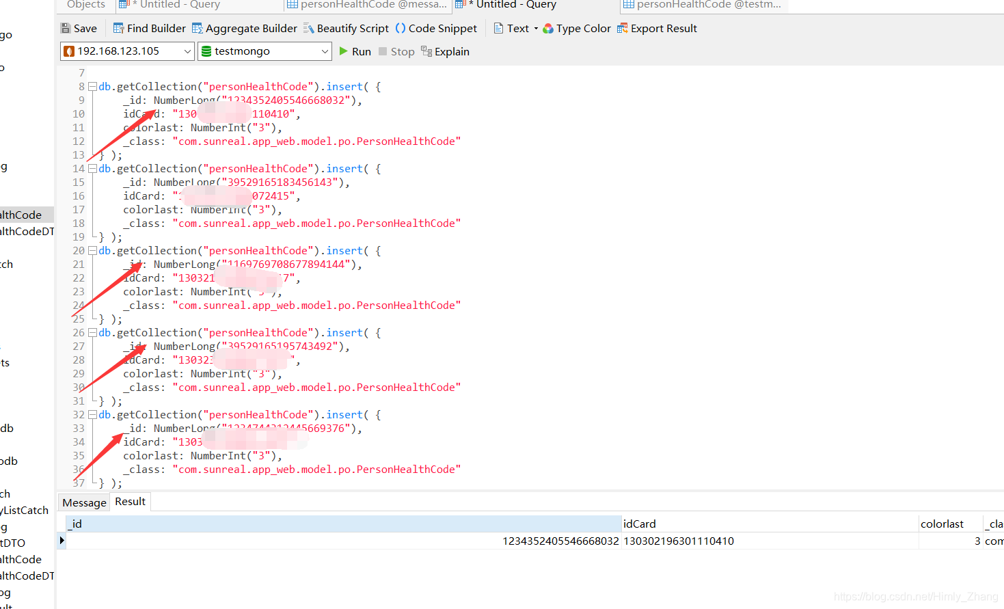Click line 12 _class text in editor
The image size is (1004, 609).
[x=292, y=141]
